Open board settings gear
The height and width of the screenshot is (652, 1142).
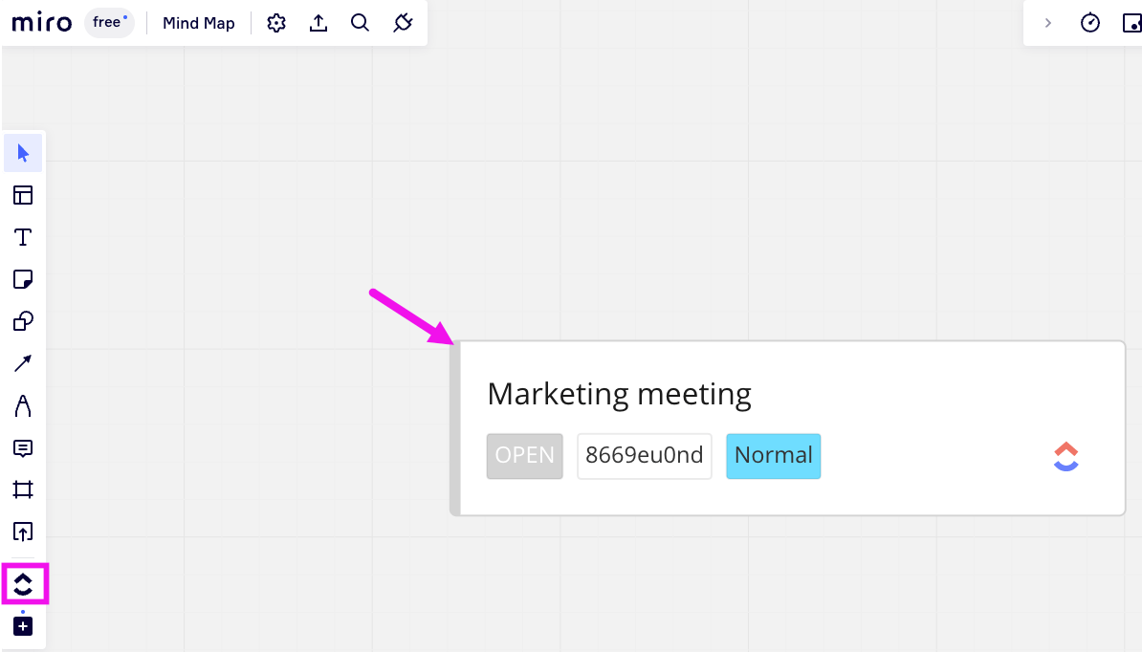pyautogui.click(x=275, y=22)
